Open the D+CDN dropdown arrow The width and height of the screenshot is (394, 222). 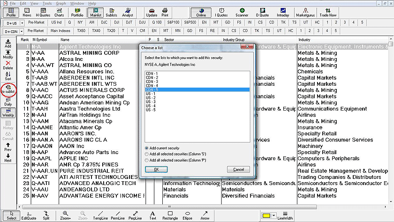[22, 31]
